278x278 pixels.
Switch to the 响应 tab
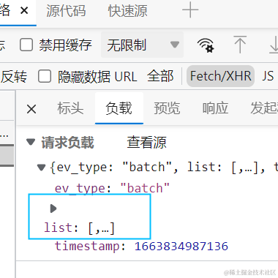(x=215, y=108)
